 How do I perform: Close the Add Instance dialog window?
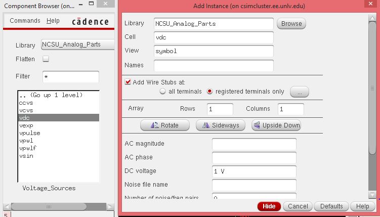[370, 4]
